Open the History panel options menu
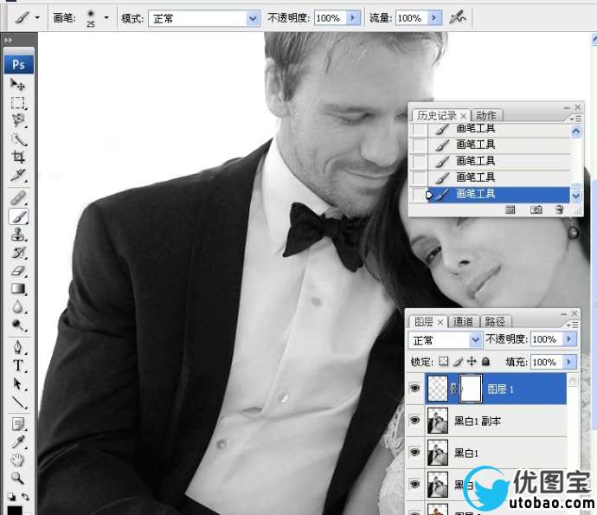The width and height of the screenshot is (597, 515). pyautogui.click(x=575, y=119)
